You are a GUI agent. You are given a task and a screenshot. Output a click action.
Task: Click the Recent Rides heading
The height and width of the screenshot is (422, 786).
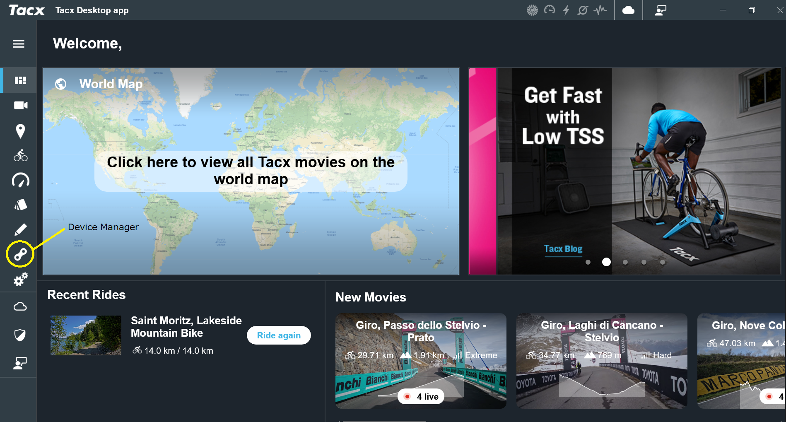tap(87, 295)
